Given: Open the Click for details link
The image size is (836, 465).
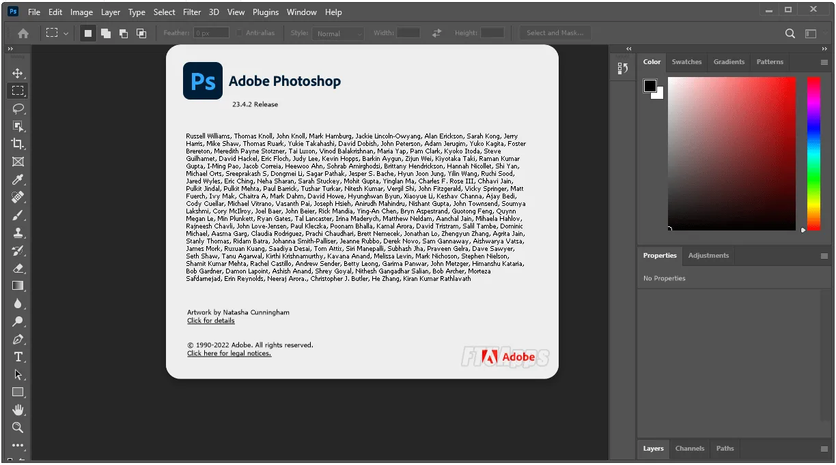Looking at the screenshot, I should click(x=210, y=320).
